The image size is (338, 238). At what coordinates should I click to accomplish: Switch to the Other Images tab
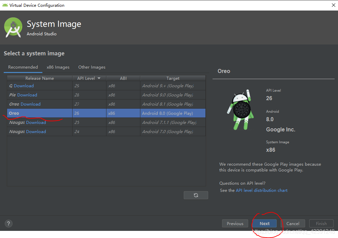point(92,67)
